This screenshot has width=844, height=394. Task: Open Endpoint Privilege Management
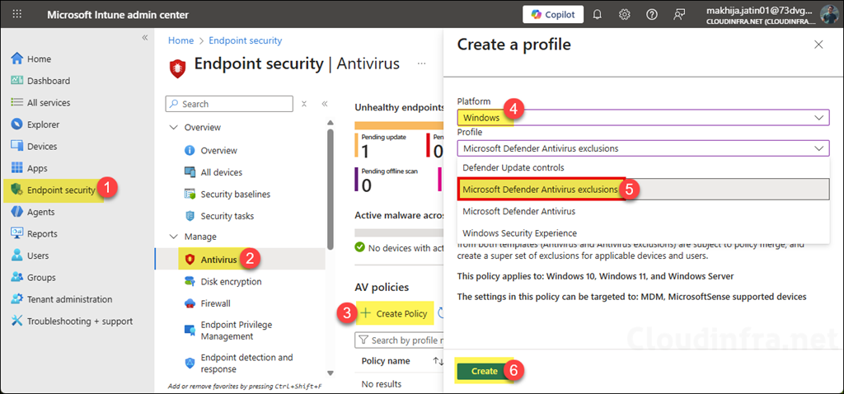click(x=237, y=331)
